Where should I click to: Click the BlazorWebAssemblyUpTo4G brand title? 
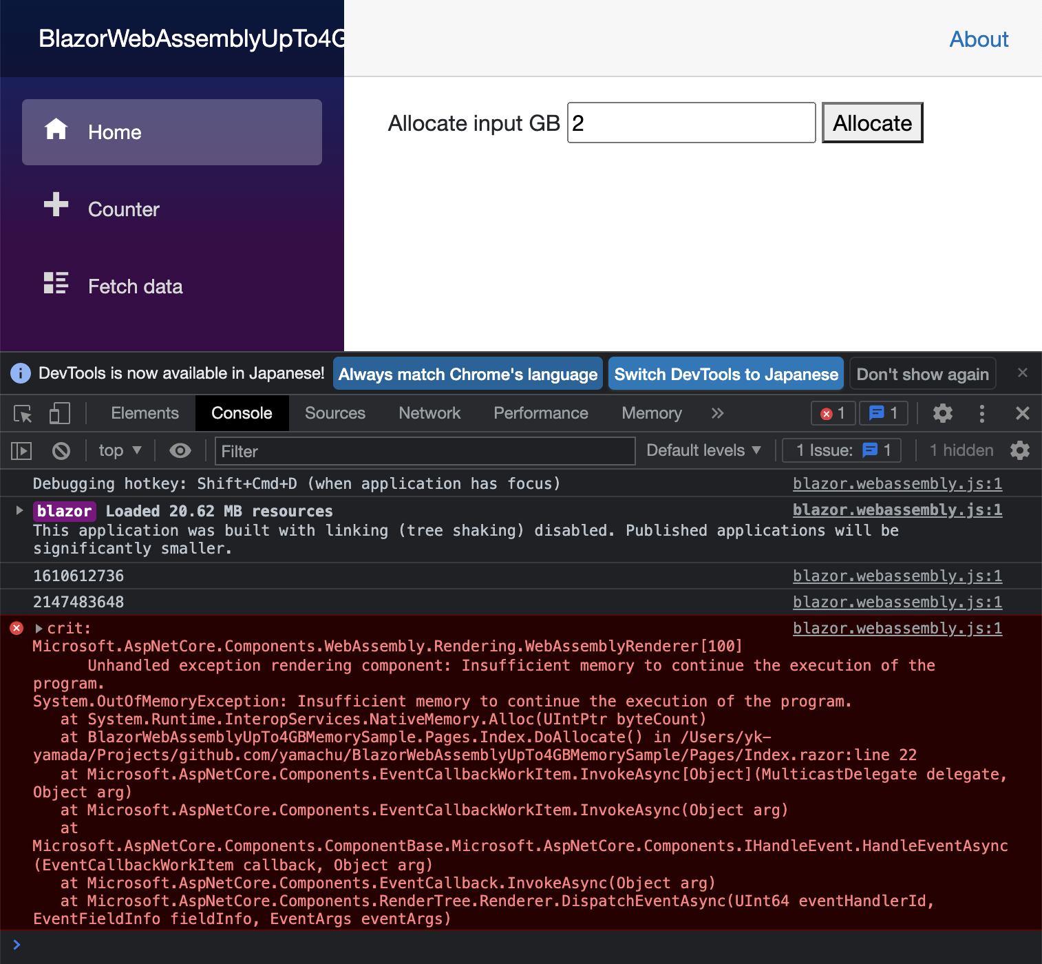click(x=191, y=39)
